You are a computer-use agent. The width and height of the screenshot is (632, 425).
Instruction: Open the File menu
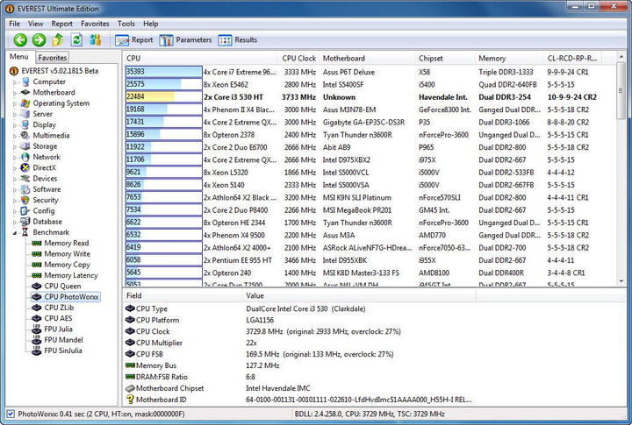[x=14, y=24]
